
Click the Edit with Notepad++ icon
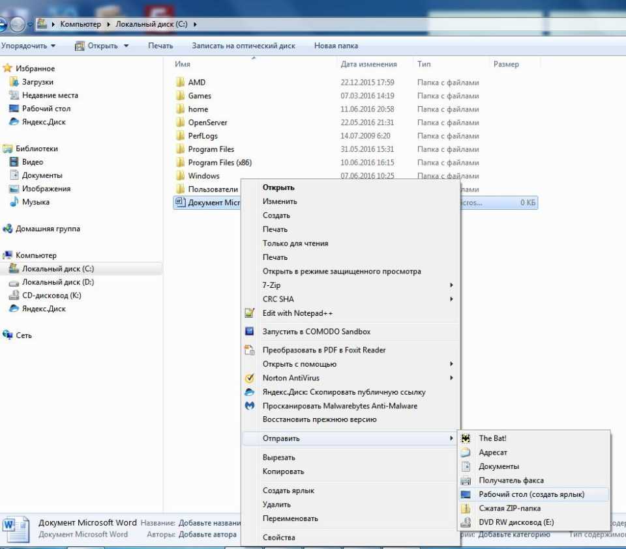coord(249,313)
